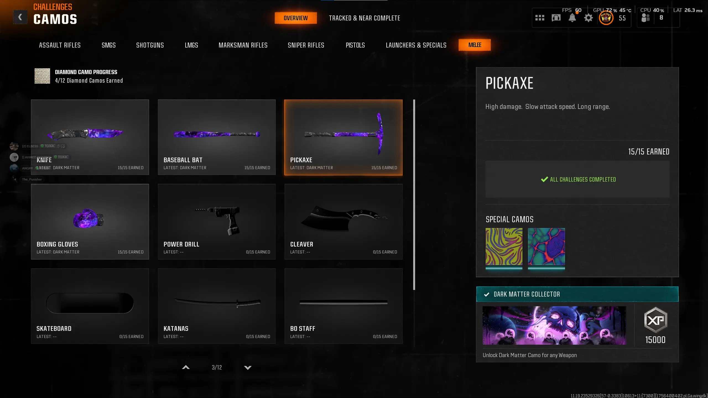Click the Overview button
708x398 pixels.
point(296,18)
